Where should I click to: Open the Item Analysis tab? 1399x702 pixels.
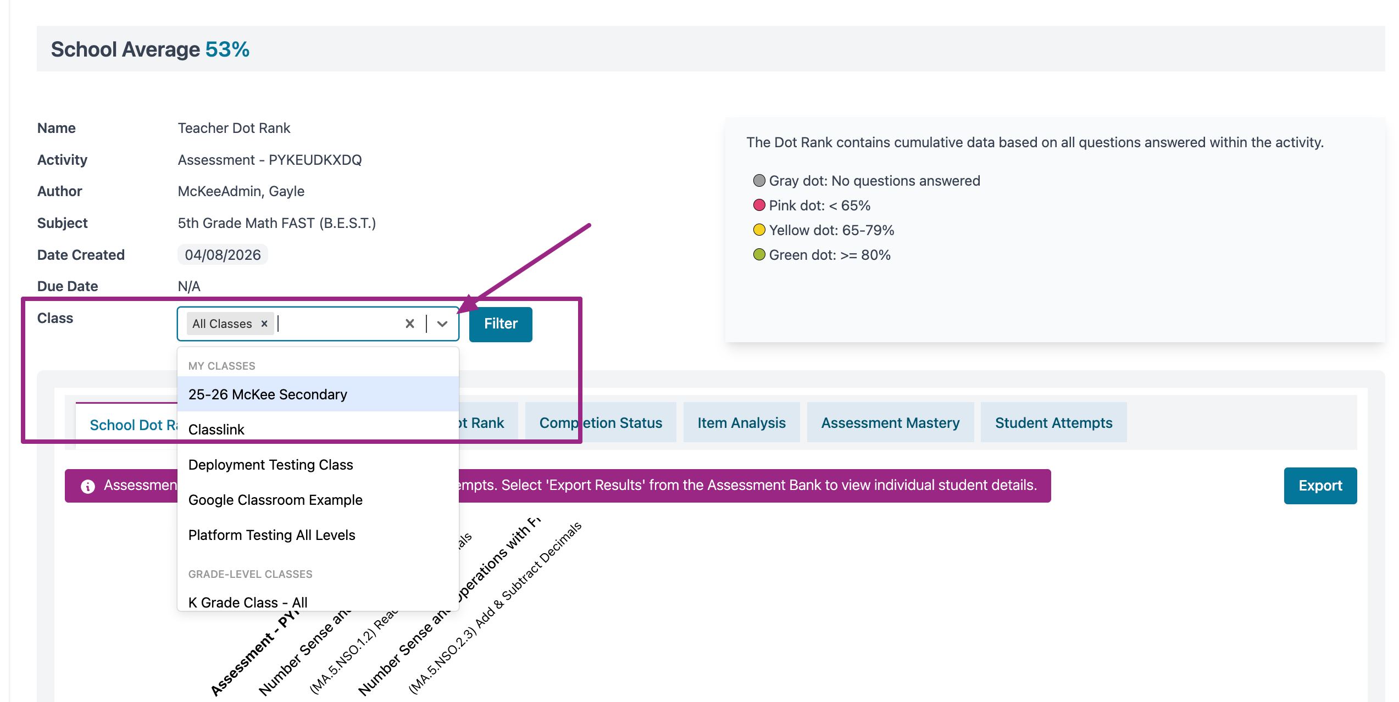pos(741,423)
